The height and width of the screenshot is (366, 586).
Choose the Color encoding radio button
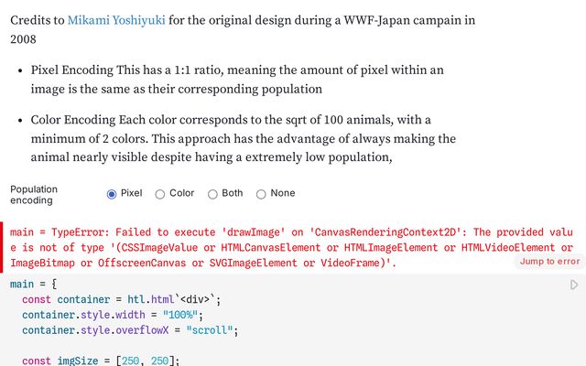pyautogui.click(x=160, y=194)
